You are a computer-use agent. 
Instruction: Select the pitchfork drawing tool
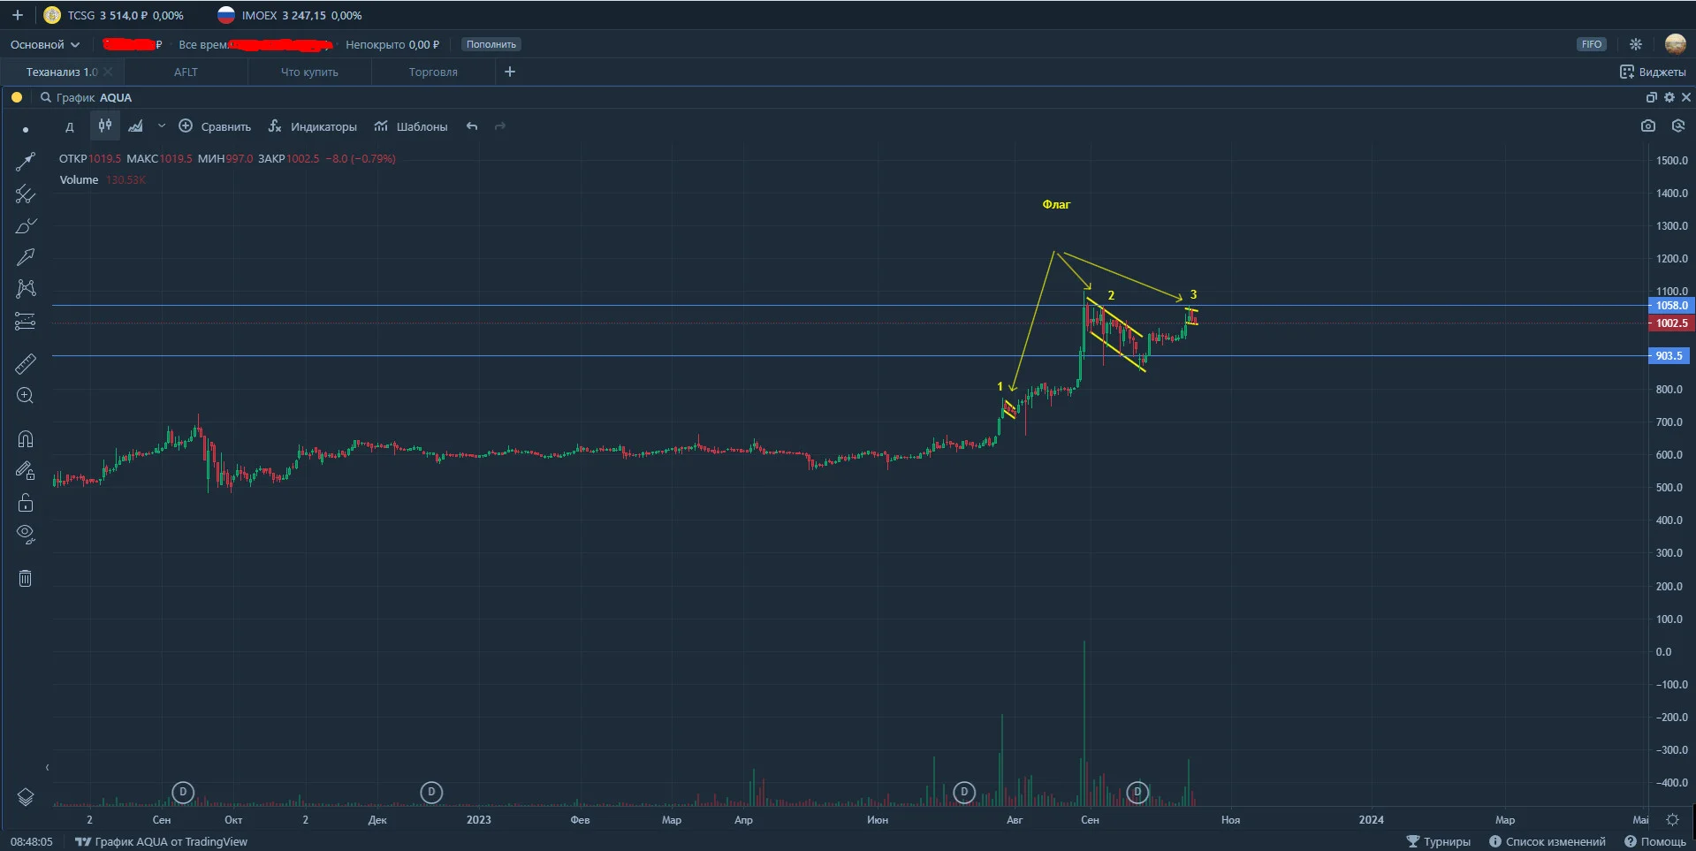[x=26, y=194]
